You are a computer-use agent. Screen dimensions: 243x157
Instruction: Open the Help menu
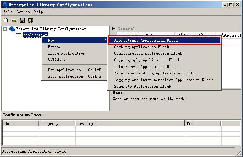[x=38, y=12]
